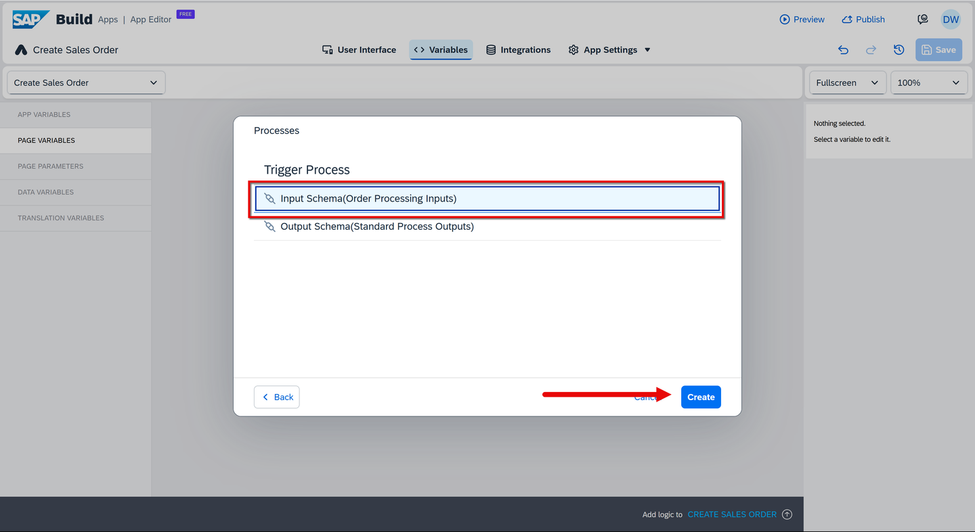This screenshot has width=975, height=532.
Task: Go Back in the Processes dialog
Action: pos(277,397)
